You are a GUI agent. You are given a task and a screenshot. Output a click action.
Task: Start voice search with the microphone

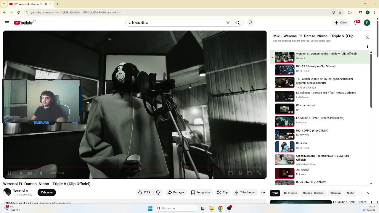(x=251, y=23)
